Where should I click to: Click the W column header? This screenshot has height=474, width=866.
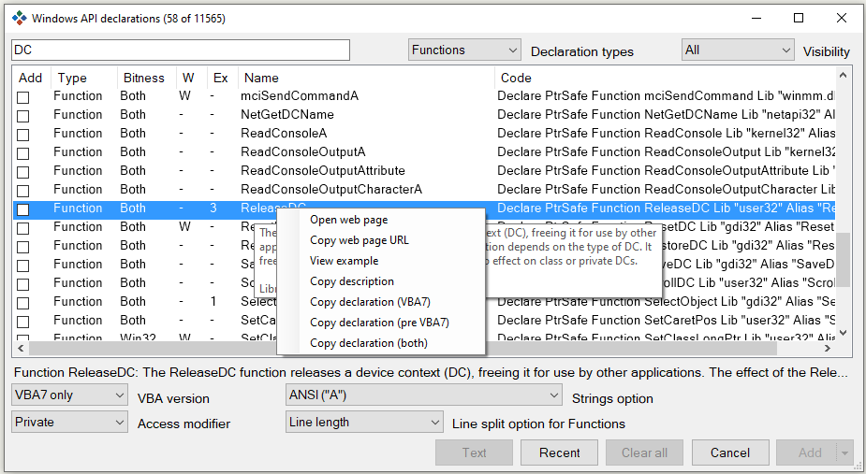click(x=191, y=78)
